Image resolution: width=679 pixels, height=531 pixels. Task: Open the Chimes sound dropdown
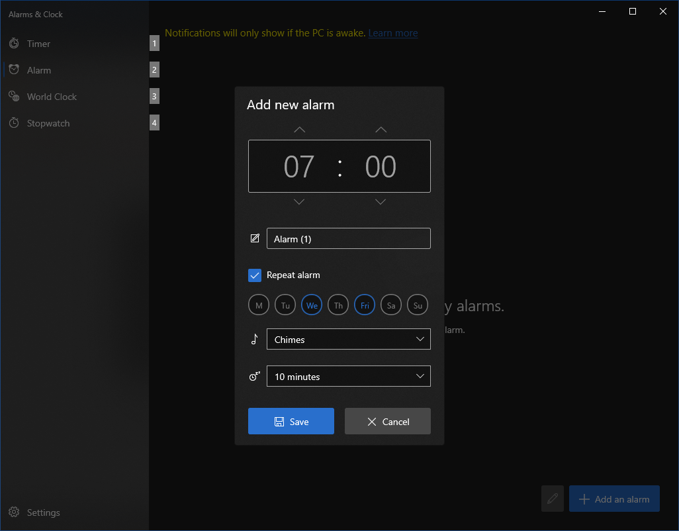349,339
